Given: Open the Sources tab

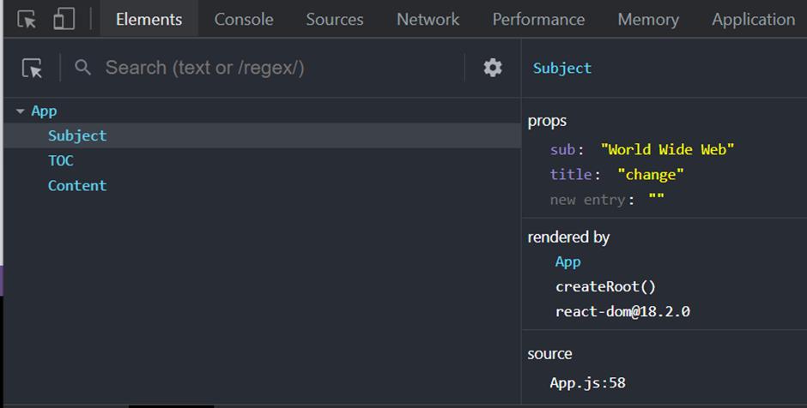Looking at the screenshot, I should 335,19.
